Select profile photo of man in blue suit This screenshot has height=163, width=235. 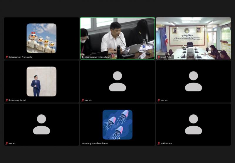pyautogui.click(x=41, y=81)
